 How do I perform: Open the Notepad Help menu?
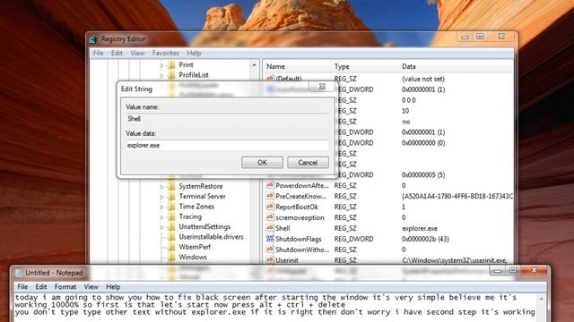click(113, 287)
